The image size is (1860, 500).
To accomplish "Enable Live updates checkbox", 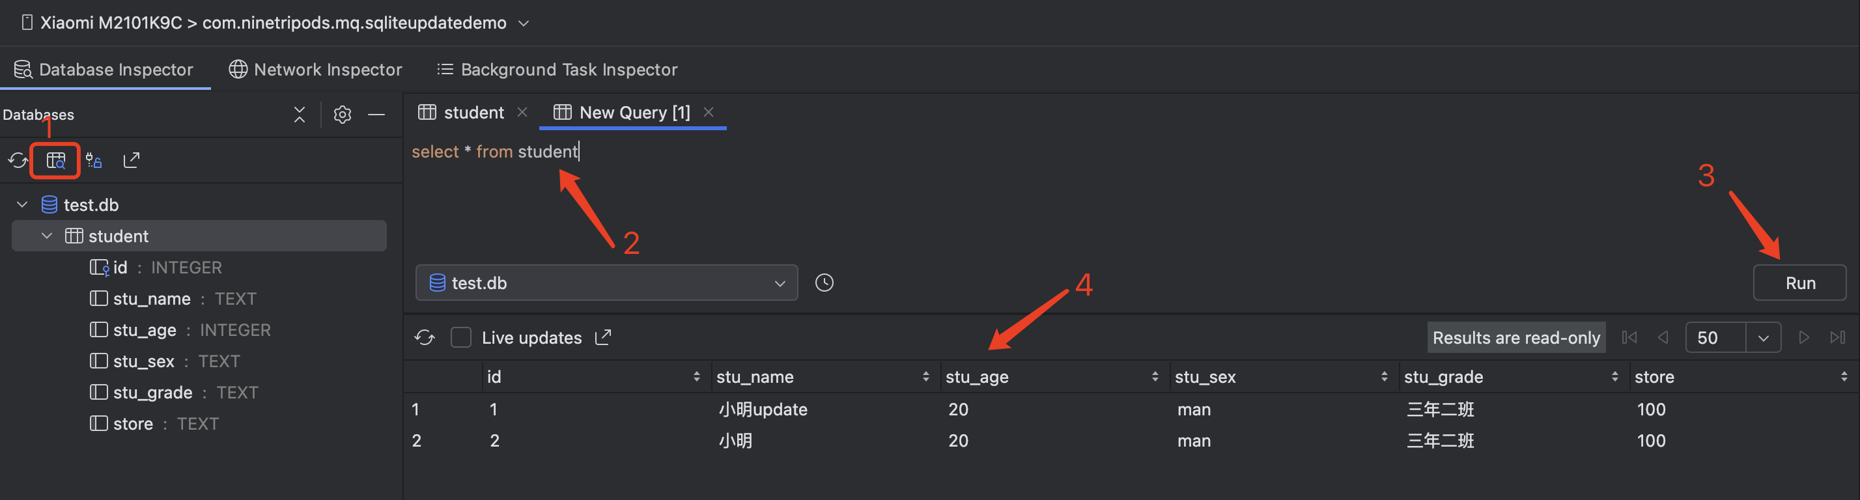I will (460, 337).
